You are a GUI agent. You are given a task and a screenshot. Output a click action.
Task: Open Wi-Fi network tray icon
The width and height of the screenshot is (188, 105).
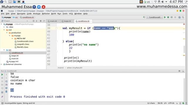click(155, 2)
